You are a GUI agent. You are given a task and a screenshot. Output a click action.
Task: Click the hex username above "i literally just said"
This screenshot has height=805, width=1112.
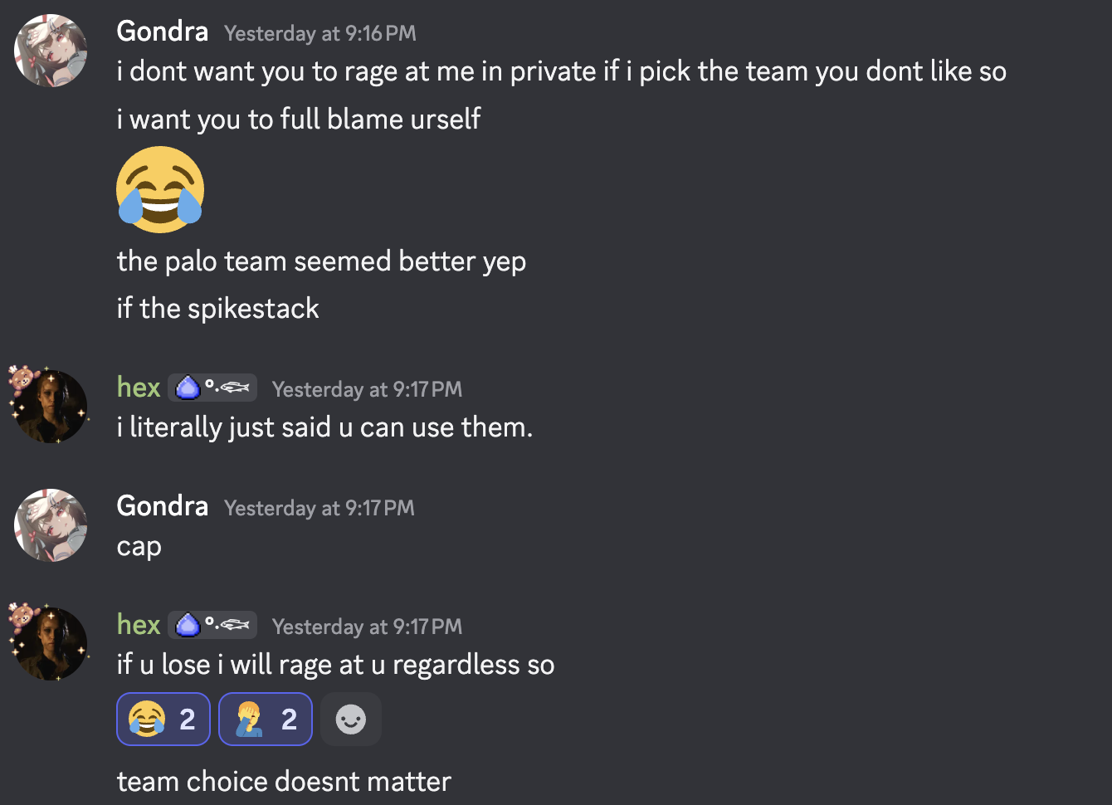point(139,388)
